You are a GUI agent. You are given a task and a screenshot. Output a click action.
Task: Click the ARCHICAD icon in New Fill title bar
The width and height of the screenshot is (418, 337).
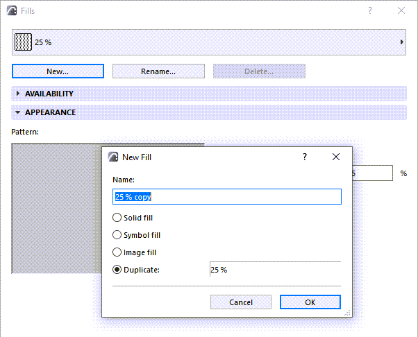[112, 157]
